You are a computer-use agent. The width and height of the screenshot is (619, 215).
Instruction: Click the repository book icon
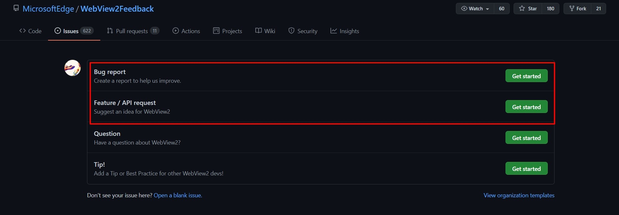pyautogui.click(x=16, y=8)
